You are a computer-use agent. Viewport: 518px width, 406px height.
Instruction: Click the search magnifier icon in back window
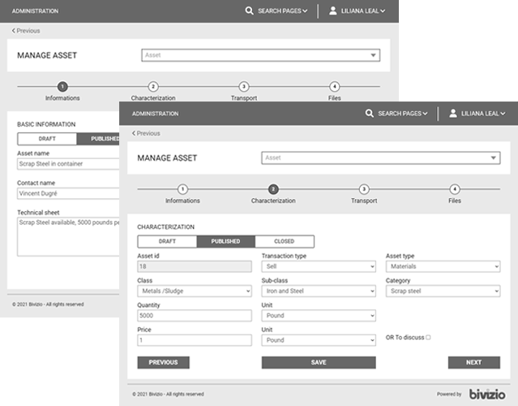pyautogui.click(x=250, y=11)
